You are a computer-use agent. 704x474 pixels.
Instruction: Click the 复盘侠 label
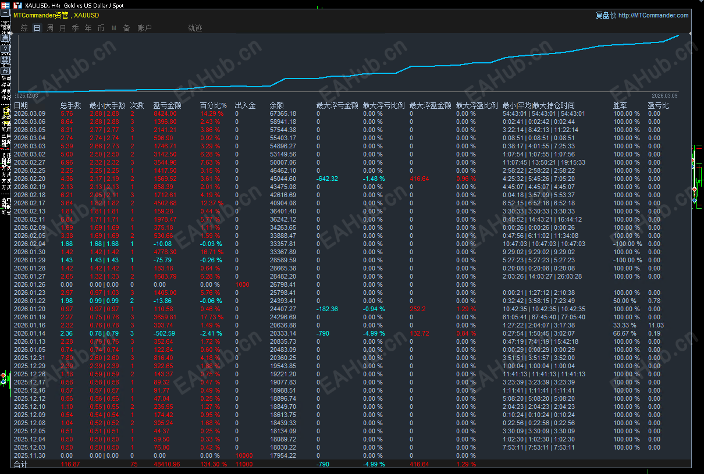[x=605, y=16]
